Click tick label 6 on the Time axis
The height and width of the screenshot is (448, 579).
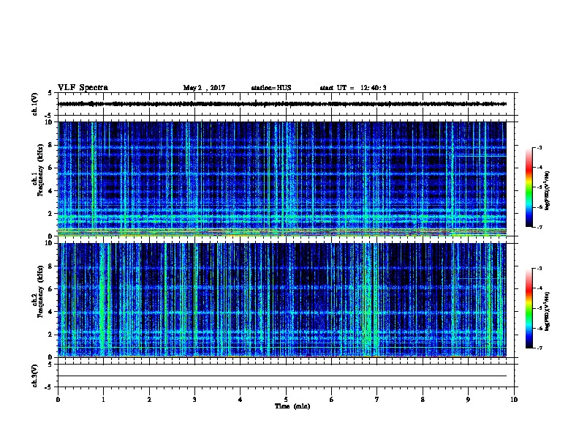(x=332, y=400)
